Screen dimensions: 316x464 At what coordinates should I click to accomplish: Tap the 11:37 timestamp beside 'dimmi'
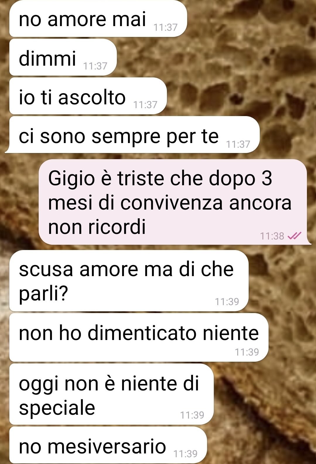95,66
